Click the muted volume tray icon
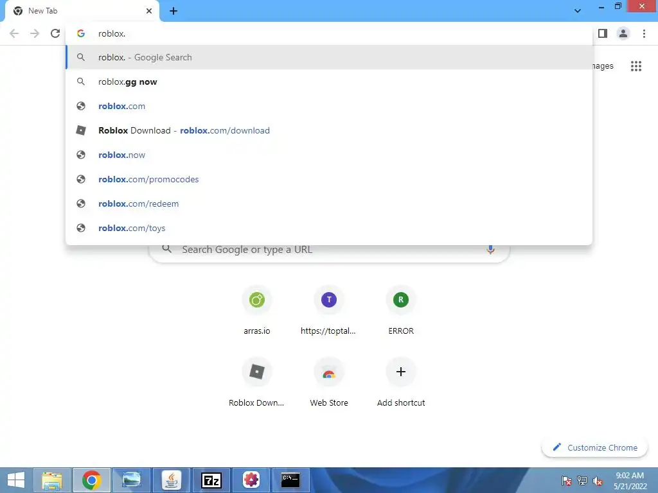The width and height of the screenshot is (658, 493). 598,481
